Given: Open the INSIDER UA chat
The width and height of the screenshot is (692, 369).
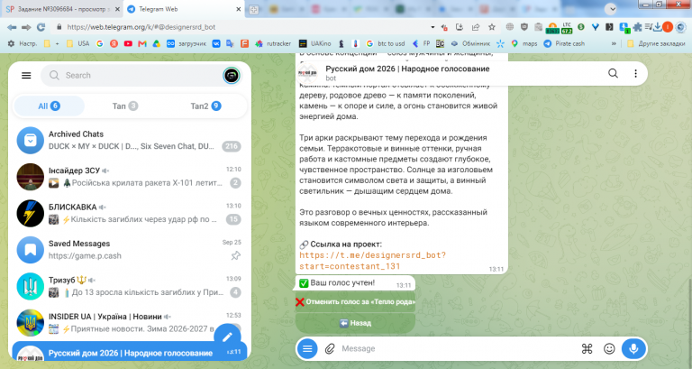Looking at the screenshot, I should coord(130,323).
